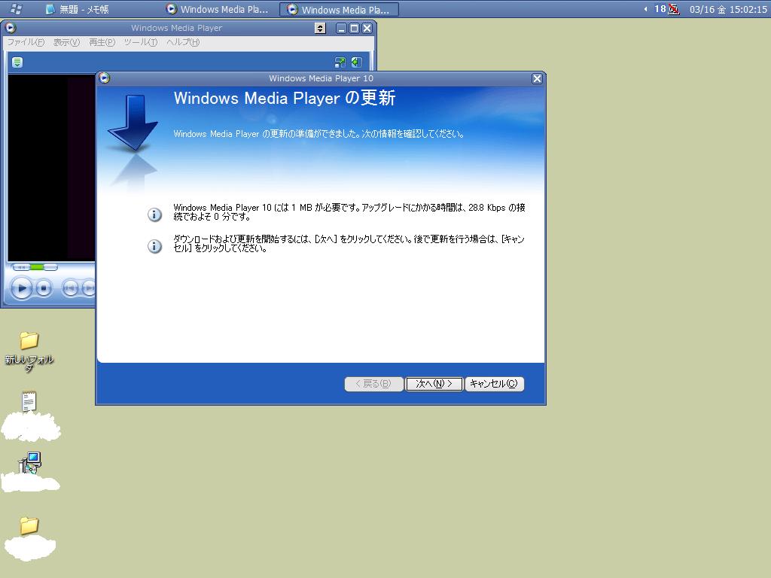Switch to 無題 - メモ帳 in the taskbar
The image size is (771, 578).
[78, 9]
